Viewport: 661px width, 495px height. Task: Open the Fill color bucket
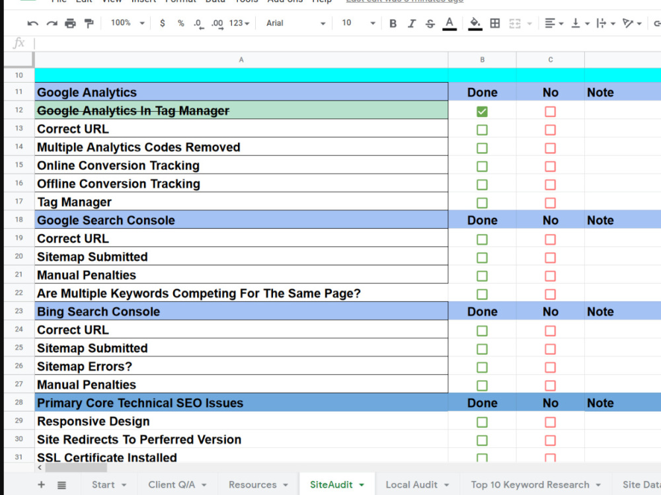coord(475,23)
